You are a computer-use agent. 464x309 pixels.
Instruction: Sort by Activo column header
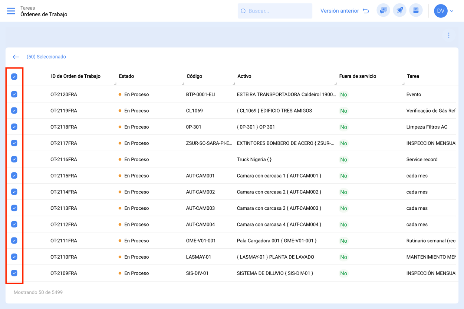point(244,76)
